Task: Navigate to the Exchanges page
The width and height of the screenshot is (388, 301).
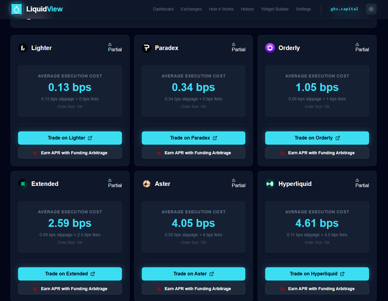Action: tap(191, 9)
